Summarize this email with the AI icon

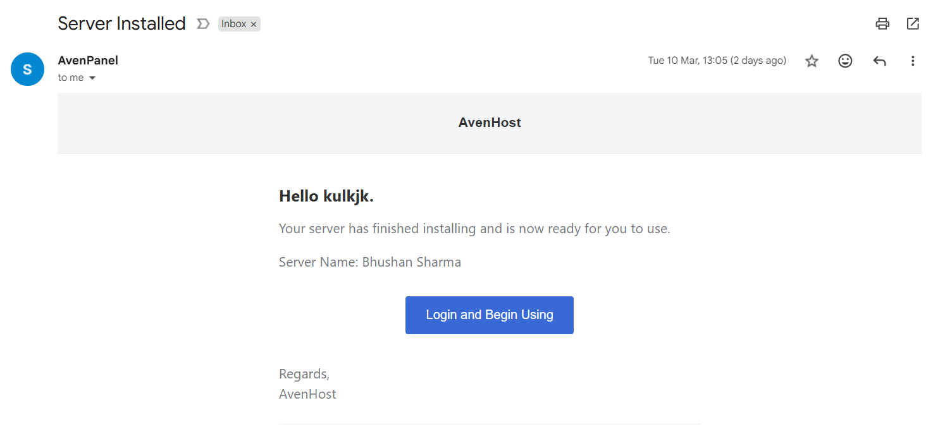pos(202,23)
